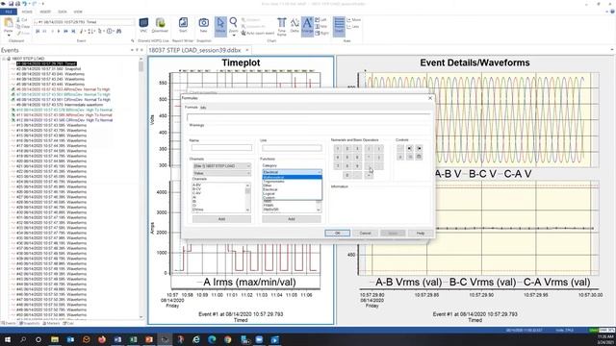Image resolution: width=616 pixels, height=346 pixels.
Task: Click the Stack axes icon
Action: [x=339, y=26]
